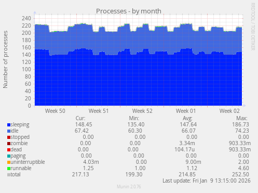Click runnable current value 1.25
Viewport: 258px width, 193px height.
click(x=88, y=168)
